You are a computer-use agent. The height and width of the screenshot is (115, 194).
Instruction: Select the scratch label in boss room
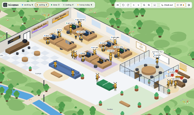tap(171, 72)
